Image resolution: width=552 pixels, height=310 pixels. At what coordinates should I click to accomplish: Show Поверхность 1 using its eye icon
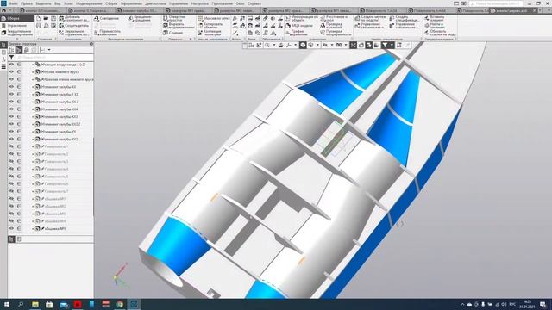tap(11, 146)
